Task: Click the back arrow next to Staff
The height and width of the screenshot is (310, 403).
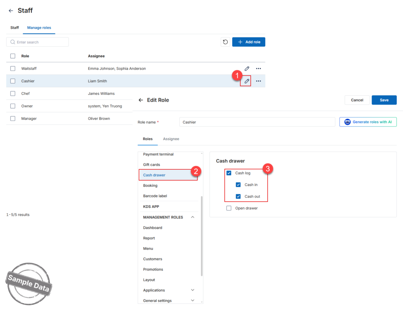Action: click(11, 11)
